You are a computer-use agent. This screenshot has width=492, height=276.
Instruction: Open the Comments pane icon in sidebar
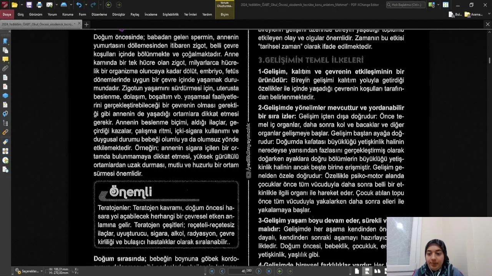[x=5, y=59]
